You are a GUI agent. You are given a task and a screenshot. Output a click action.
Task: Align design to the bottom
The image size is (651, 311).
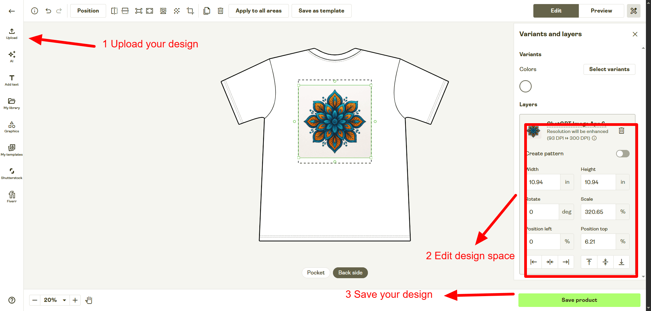tap(621, 262)
